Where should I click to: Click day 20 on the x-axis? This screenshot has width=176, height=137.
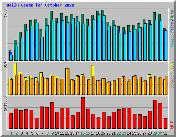pyautogui.click(x=108, y=133)
